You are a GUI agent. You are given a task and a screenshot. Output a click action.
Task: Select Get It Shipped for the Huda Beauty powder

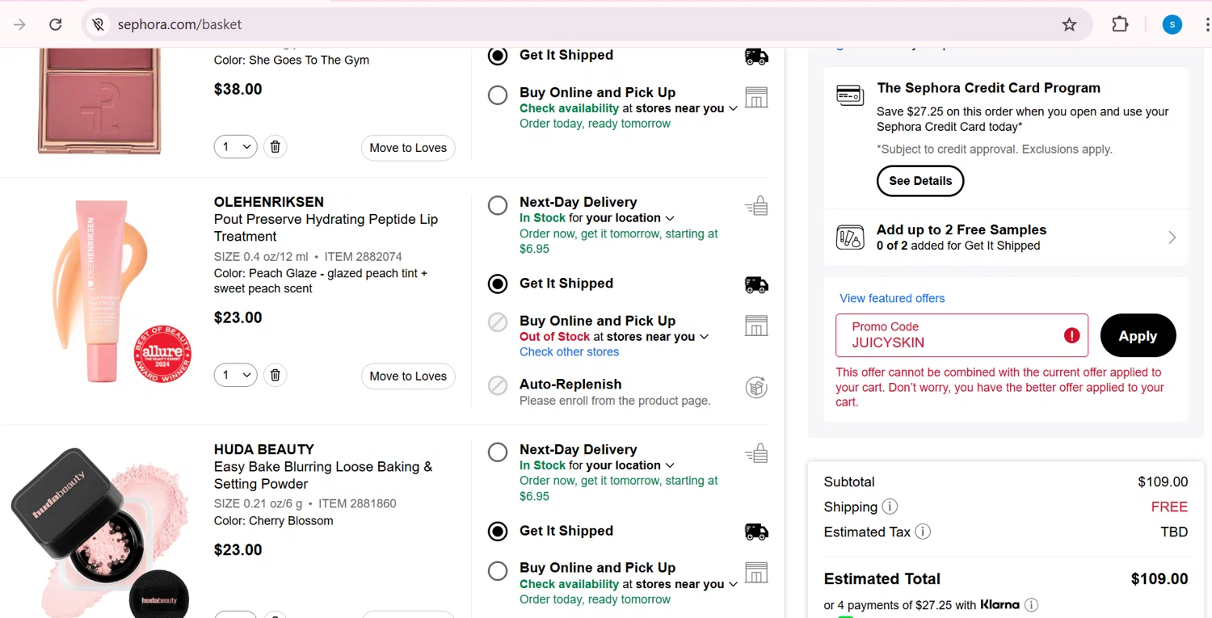498,531
